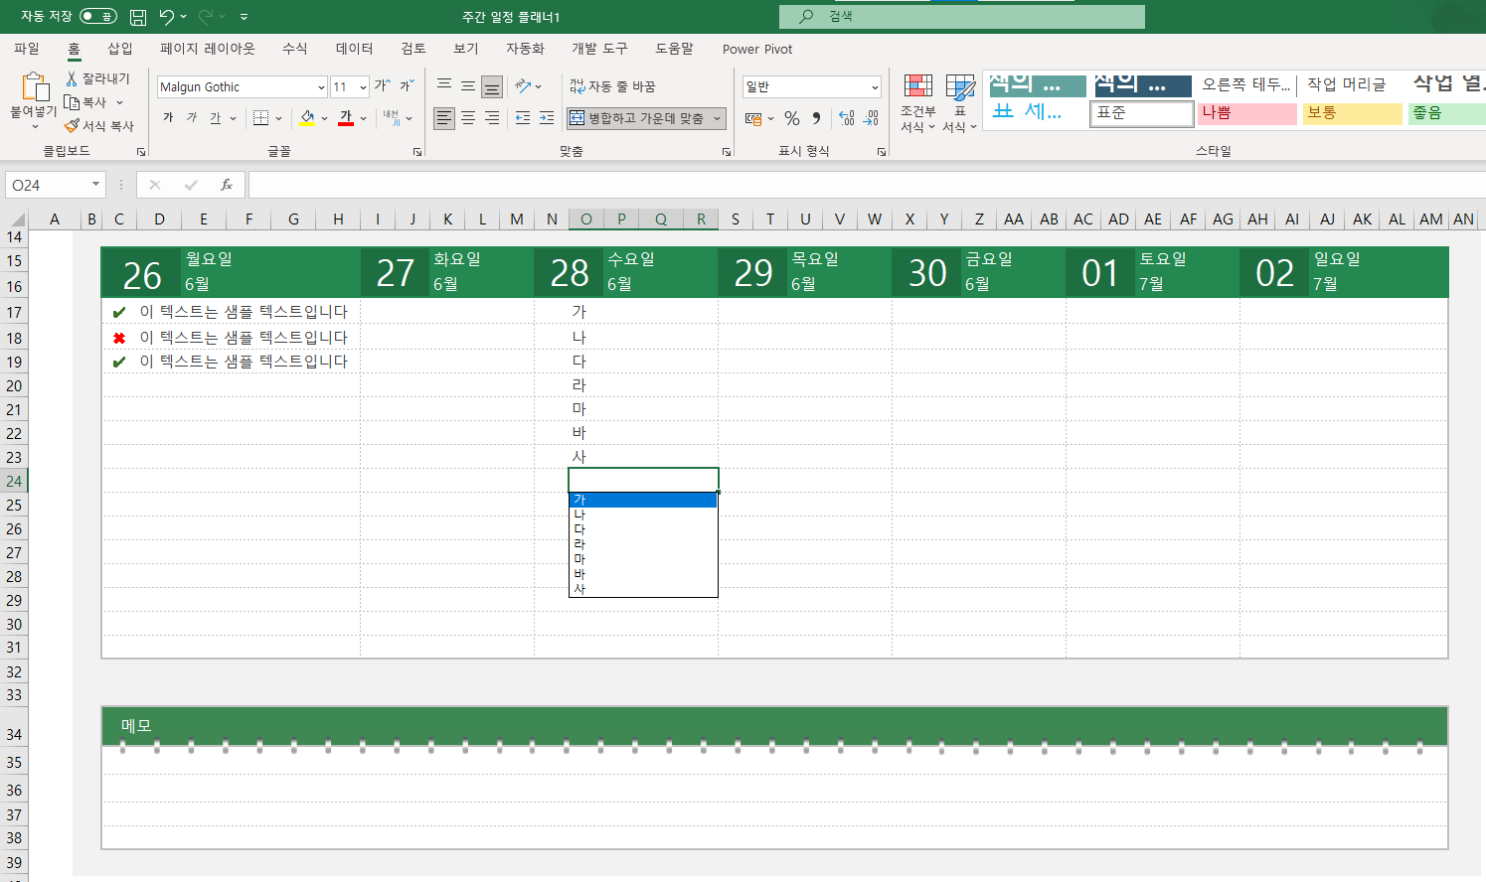Image resolution: width=1486 pixels, height=882 pixels.
Task: Format as table using 표 서식
Action: click(958, 99)
